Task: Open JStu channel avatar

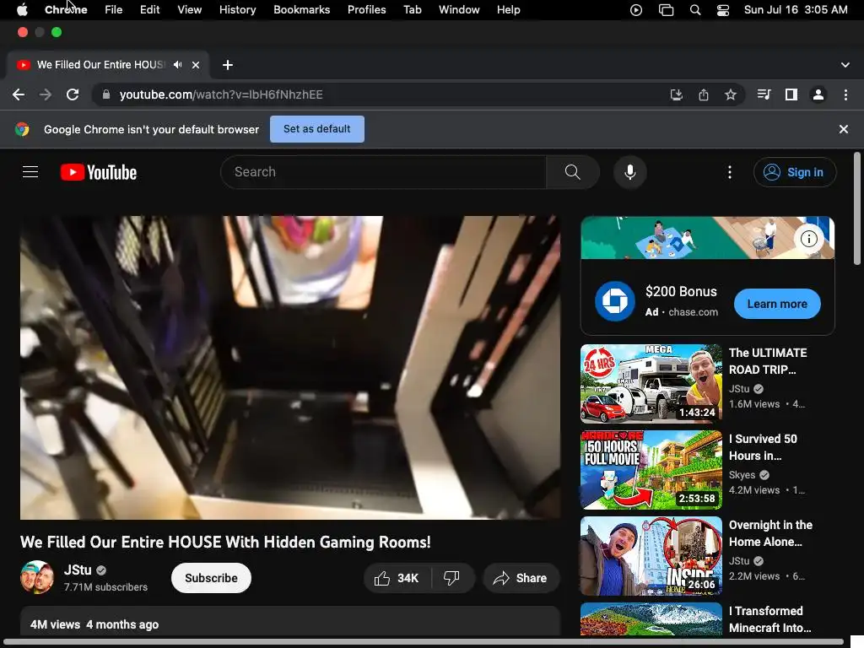Action: click(x=37, y=577)
